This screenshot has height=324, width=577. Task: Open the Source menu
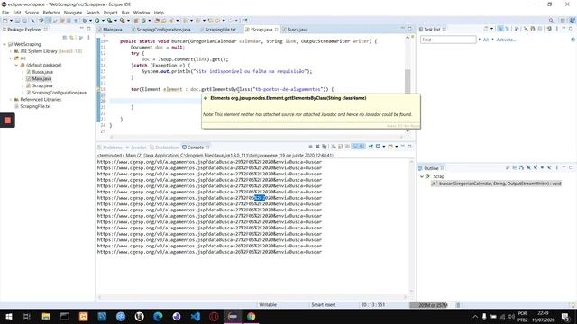point(32,13)
